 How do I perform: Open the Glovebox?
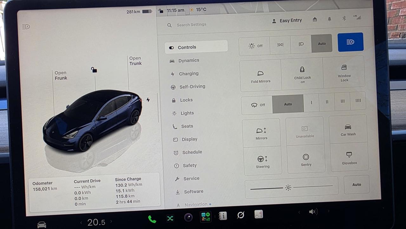pos(349,157)
